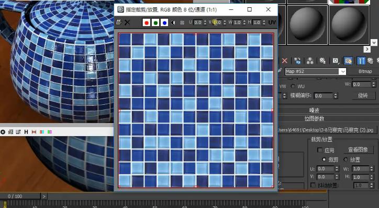Click the 马赛克 (2).jpg bitmap path button
Screen dimensions: 379x208
[328, 130]
